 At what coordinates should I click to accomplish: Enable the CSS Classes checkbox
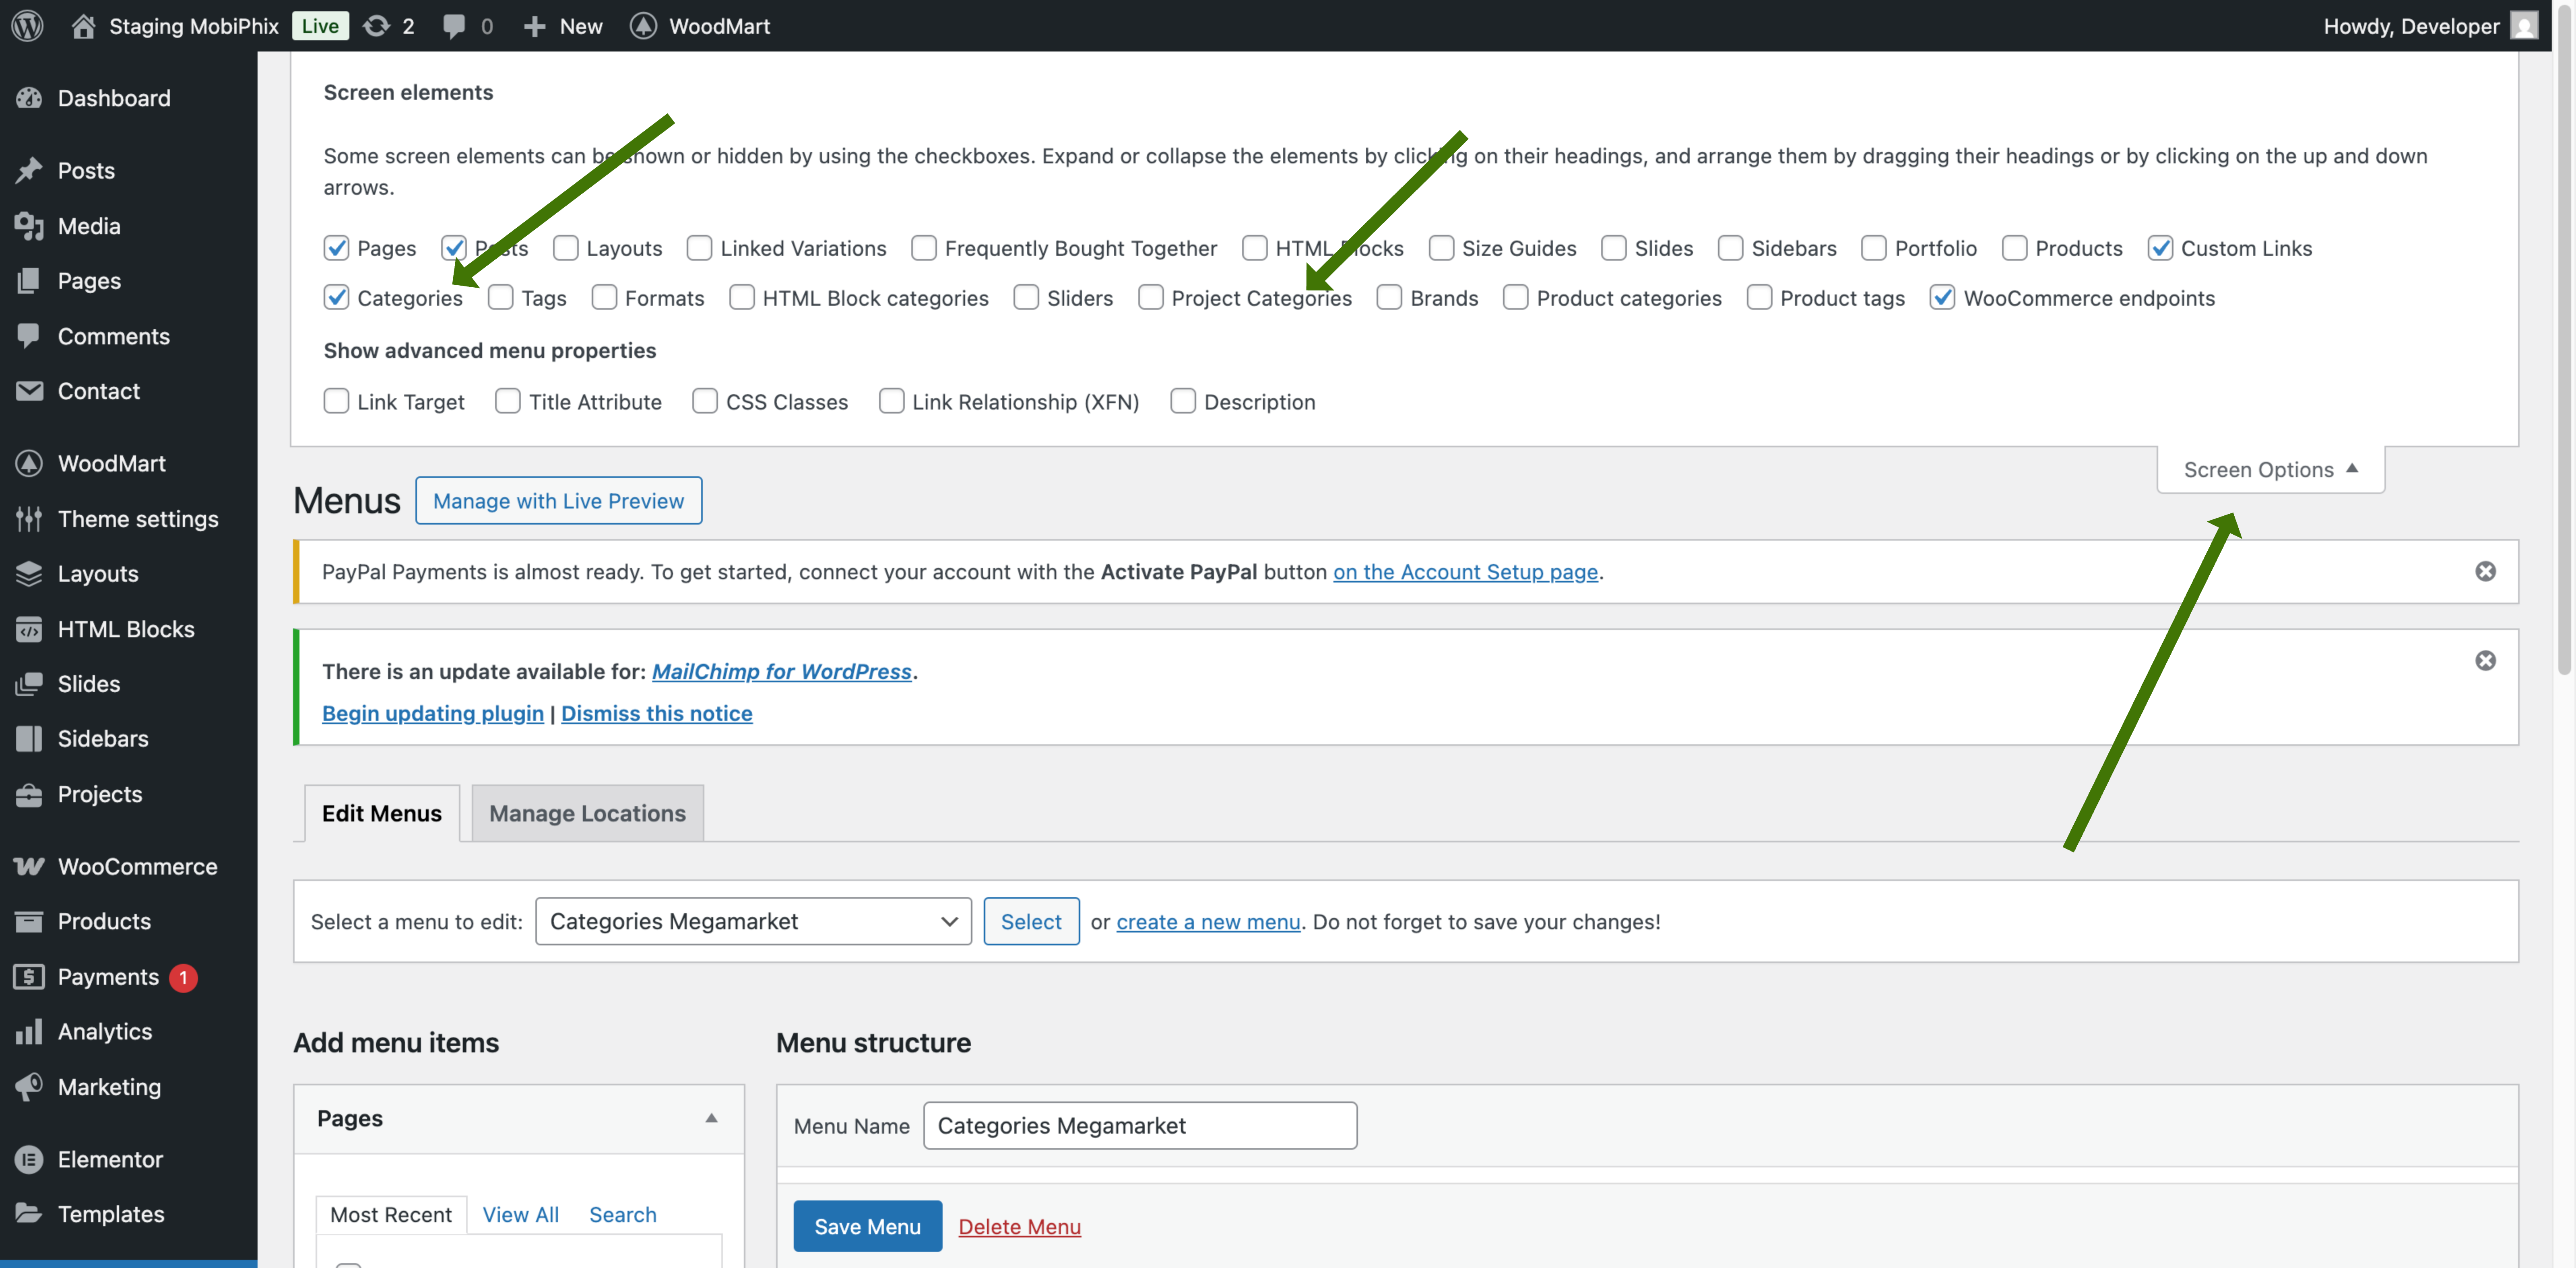coord(705,402)
